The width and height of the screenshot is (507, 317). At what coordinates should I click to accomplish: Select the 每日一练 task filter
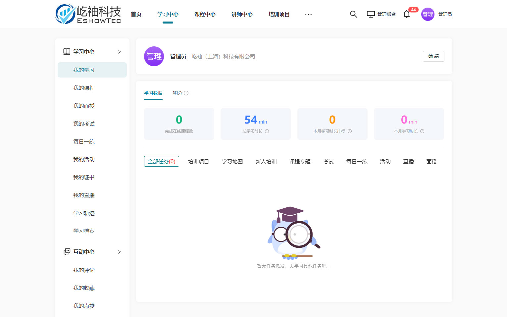click(x=357, y=161)
